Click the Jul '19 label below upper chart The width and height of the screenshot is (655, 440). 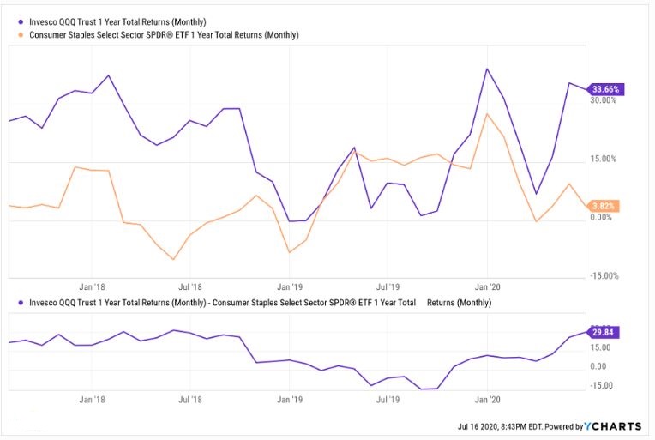[388, 287]
